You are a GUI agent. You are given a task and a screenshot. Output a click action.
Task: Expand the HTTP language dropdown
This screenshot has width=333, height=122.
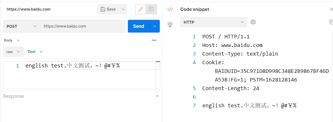214,22
